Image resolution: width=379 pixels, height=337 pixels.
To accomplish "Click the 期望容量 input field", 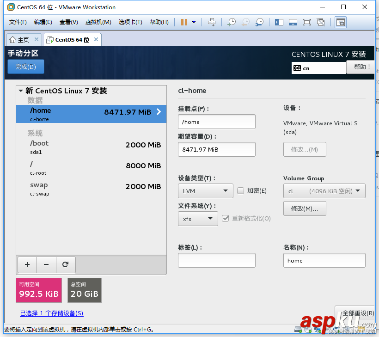I will [217, 149].
